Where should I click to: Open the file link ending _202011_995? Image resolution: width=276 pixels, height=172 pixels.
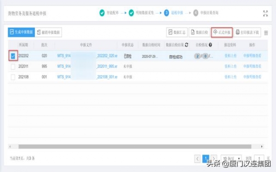[87, 66]
